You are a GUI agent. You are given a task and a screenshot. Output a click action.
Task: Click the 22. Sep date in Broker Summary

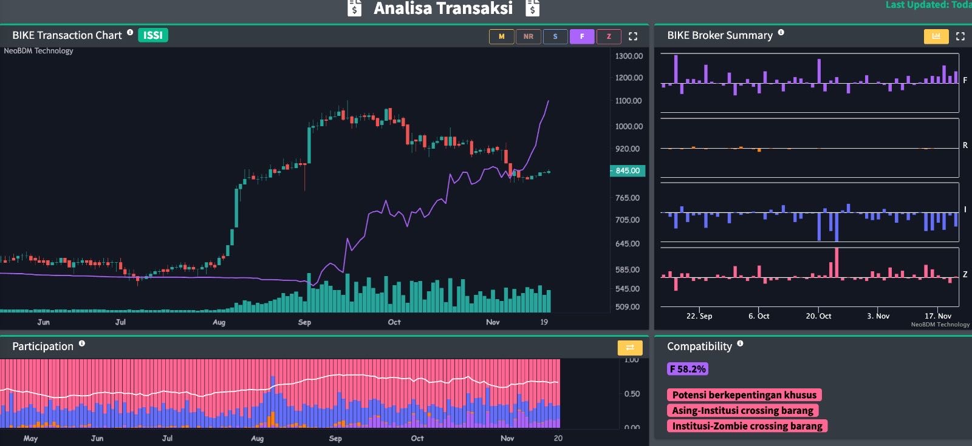click(699, 316)
